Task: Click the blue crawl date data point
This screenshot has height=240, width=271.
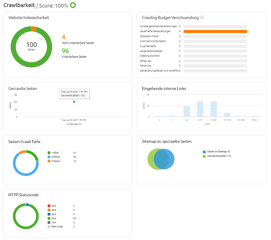Action: [74, 102]
